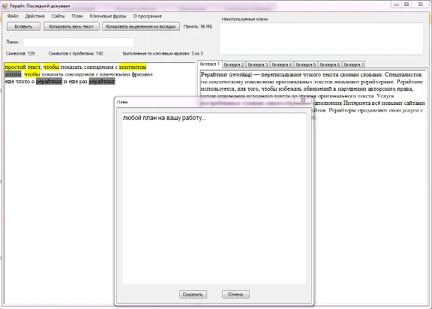Click the application icon in title bar
The height and width of the screenshot is (309, 432).
(4, 6)
